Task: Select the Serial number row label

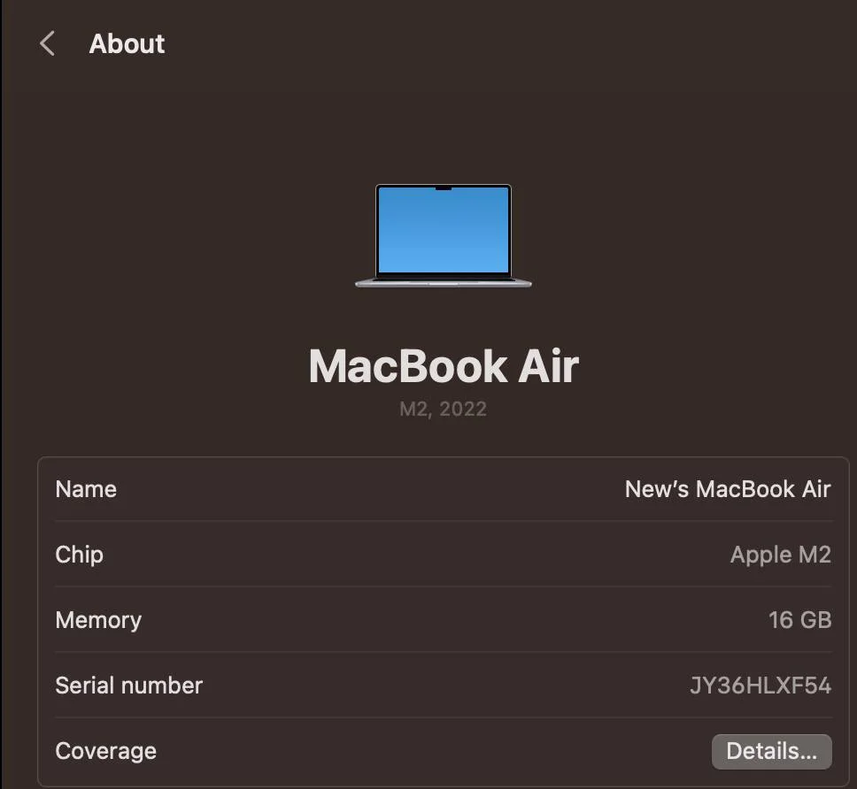Action: pyautogui.click(x=128, y=686)
